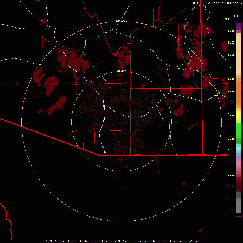Screen dimensions: 243x243
Task: Click the yellow segment of the color bar
Action: click(238, 116)
